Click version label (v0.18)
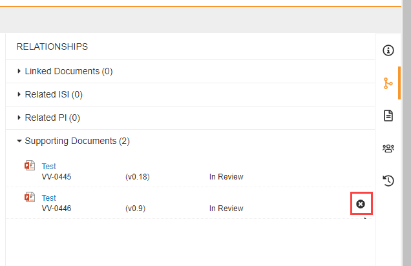This screenshot has height=266, width=411. point(137,177)
